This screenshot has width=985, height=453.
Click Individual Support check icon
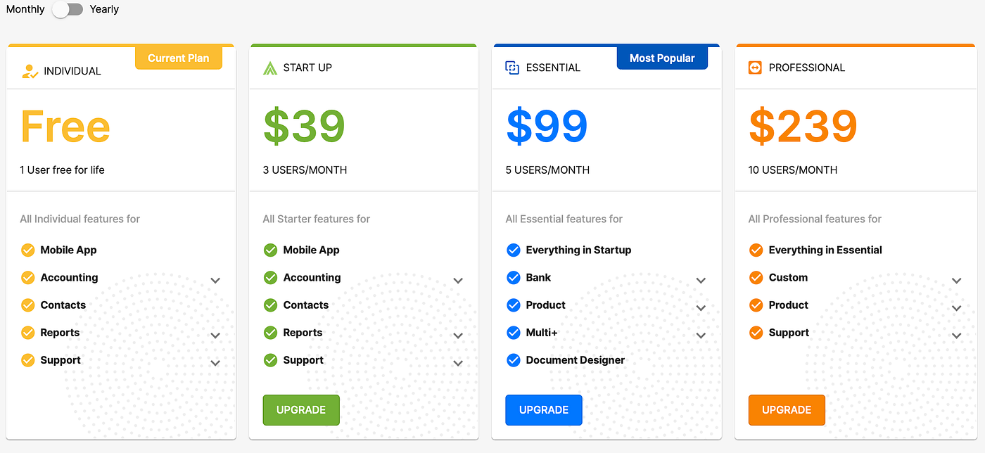point(28,360)
